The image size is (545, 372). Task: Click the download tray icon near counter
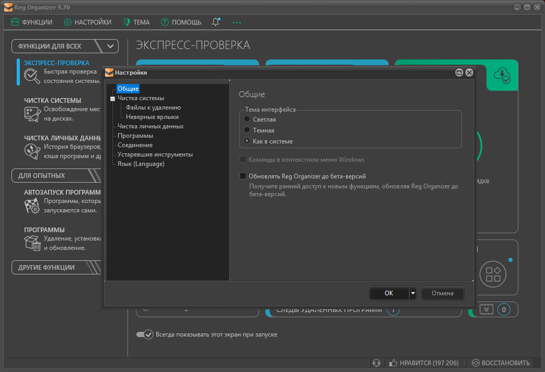486,309
